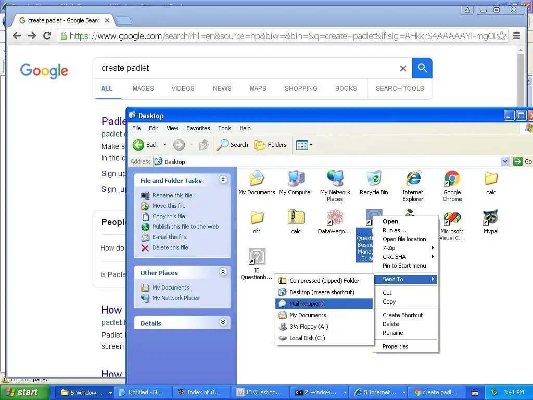Select the nft folder icon
Screen dimensions: 533x400
(x=257, y=222)
